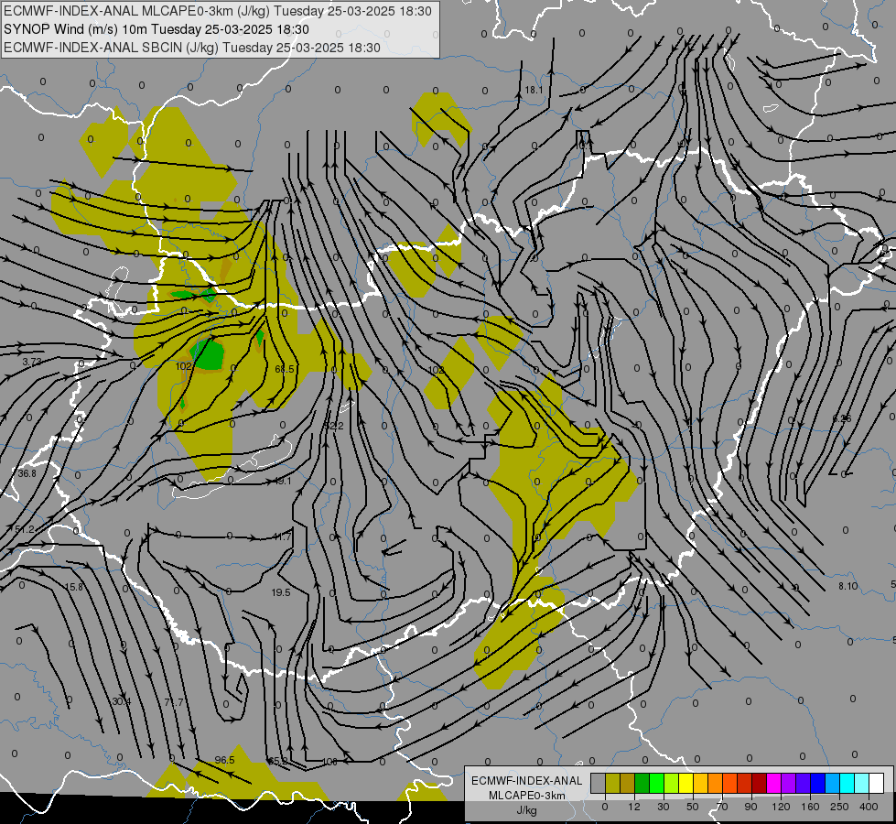Click the 15.8 value on the map
Screen dimensions: 896x824
(x=74, y=587)
